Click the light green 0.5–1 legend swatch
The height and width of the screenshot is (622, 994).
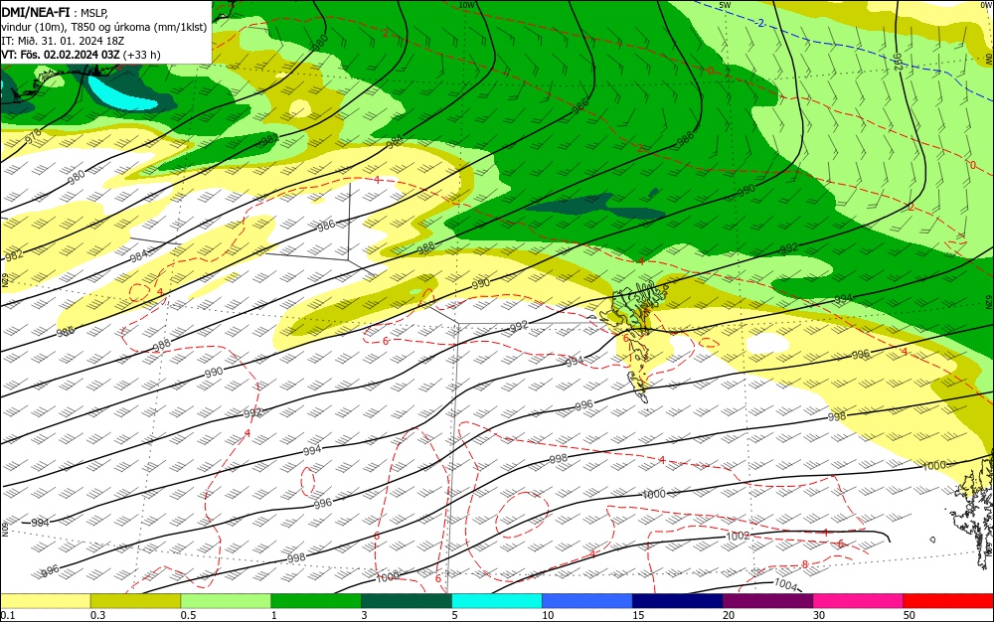click(226, 601)
